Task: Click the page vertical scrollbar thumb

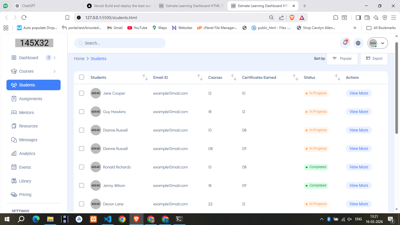Action: 397,88
